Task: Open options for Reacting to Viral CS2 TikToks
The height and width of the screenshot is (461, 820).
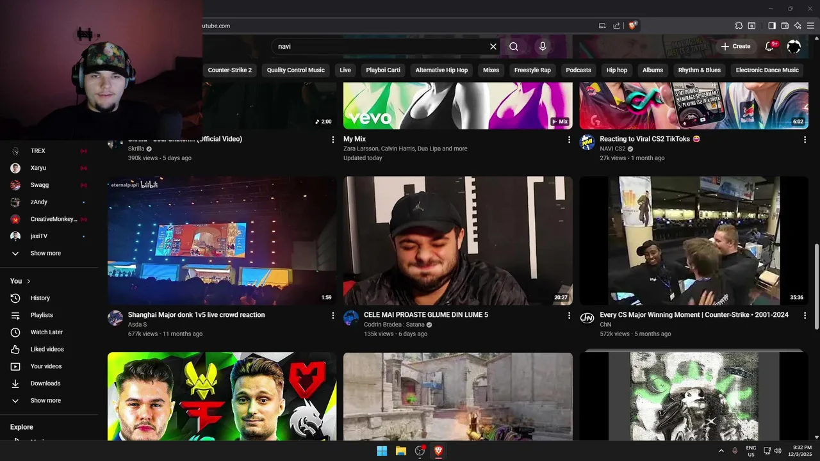Action: pos(805,140)
